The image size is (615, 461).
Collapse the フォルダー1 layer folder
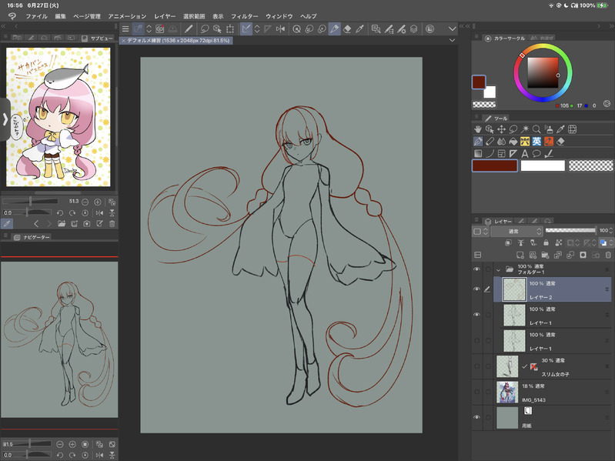(498, 270)
